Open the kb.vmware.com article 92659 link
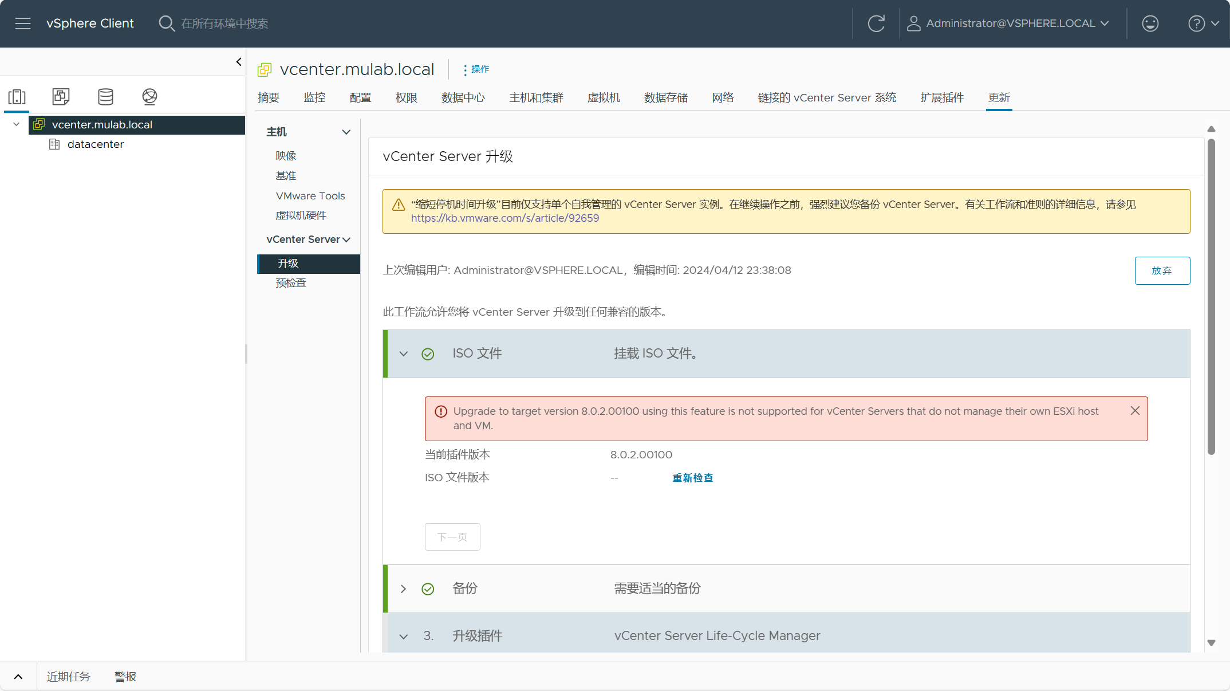The width and height of the screenshot is (1230, 691). click(504, 218)
